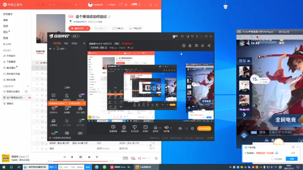Open Local Music in NetEase sidebar
This screenshot has height=170, width=303.
coord(9,56)
